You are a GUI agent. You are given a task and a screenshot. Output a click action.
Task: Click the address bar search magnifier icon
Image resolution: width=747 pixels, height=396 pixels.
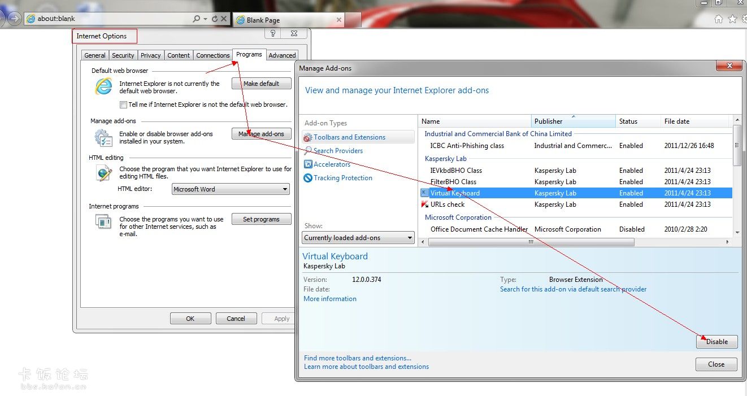pos(196,19)
